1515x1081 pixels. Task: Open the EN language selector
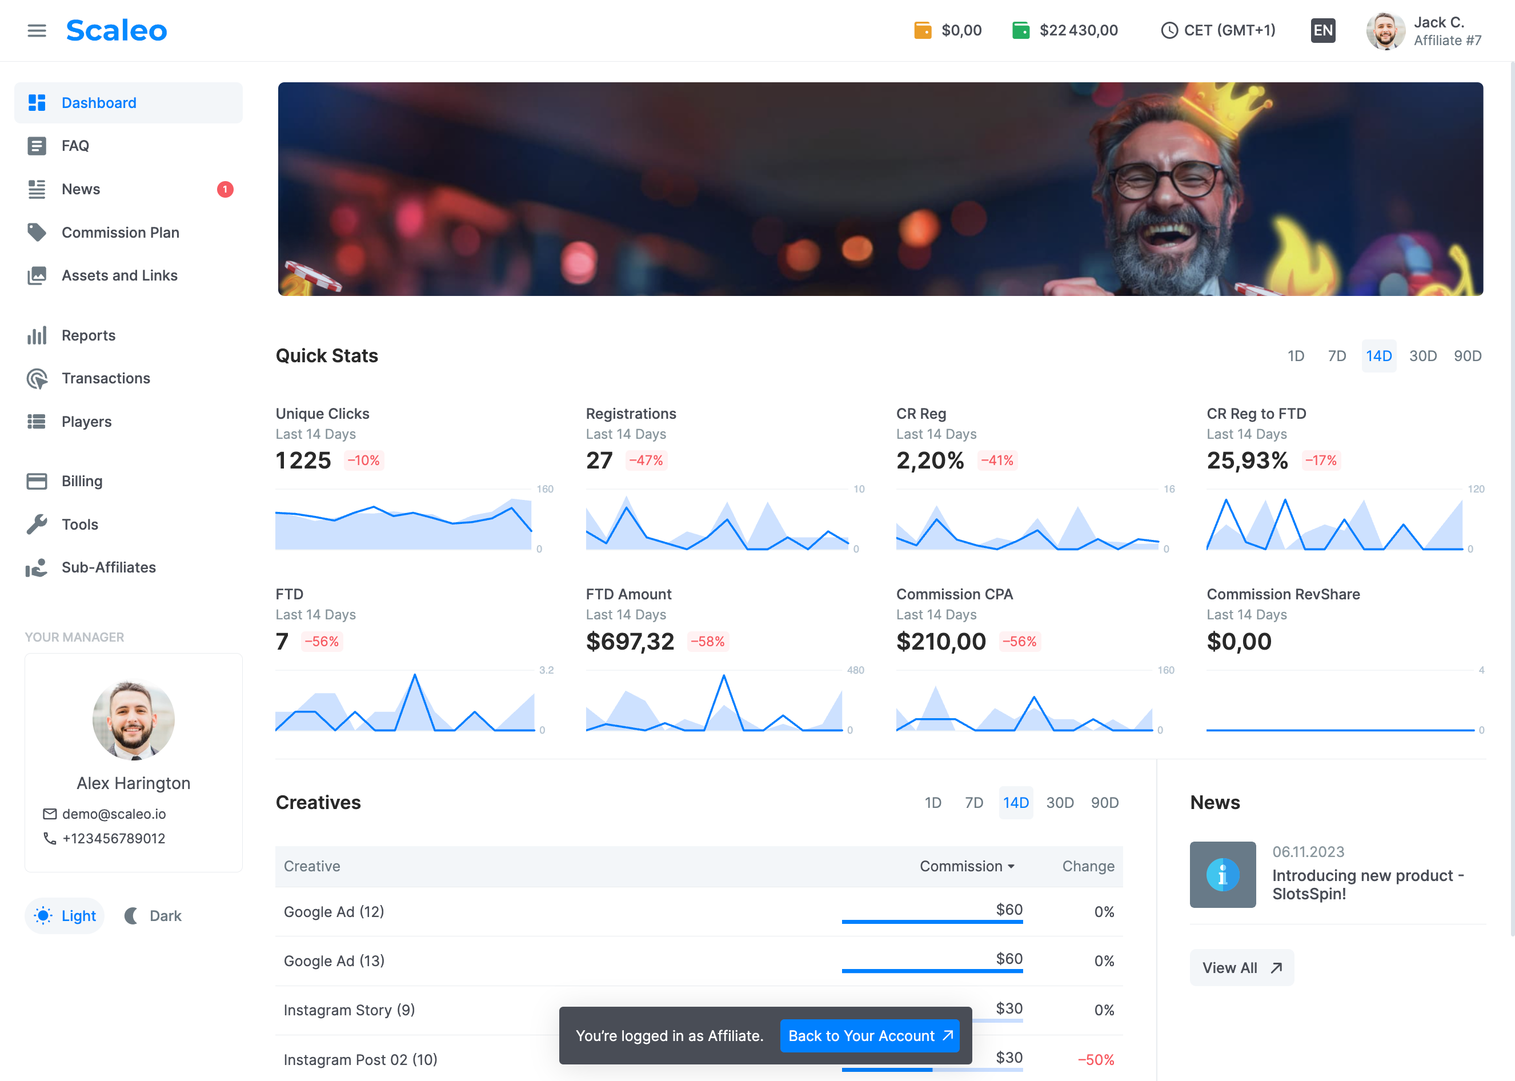1322,30
